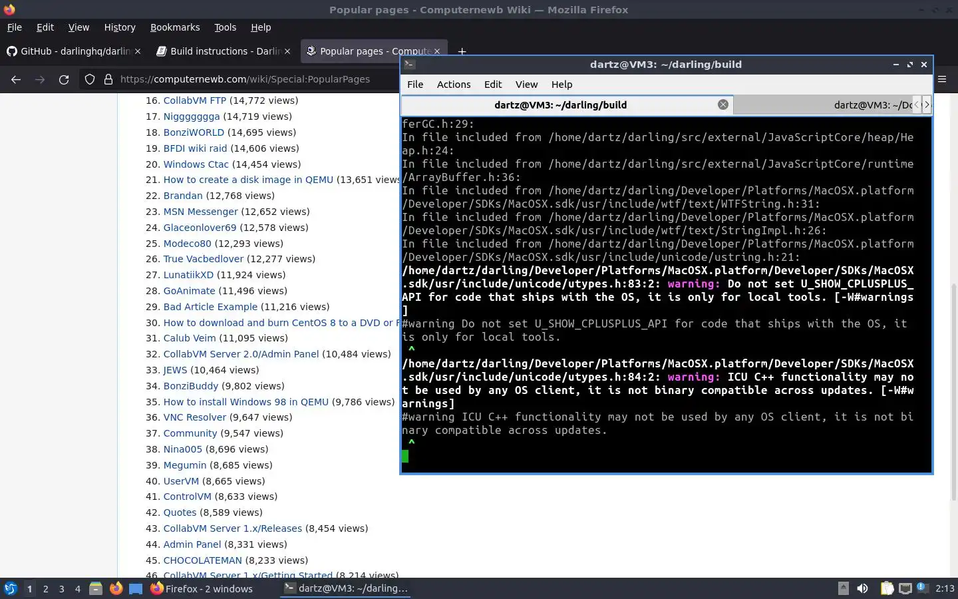
Task: Reload the Popular pages page
Action: click(x=64, y=79)
